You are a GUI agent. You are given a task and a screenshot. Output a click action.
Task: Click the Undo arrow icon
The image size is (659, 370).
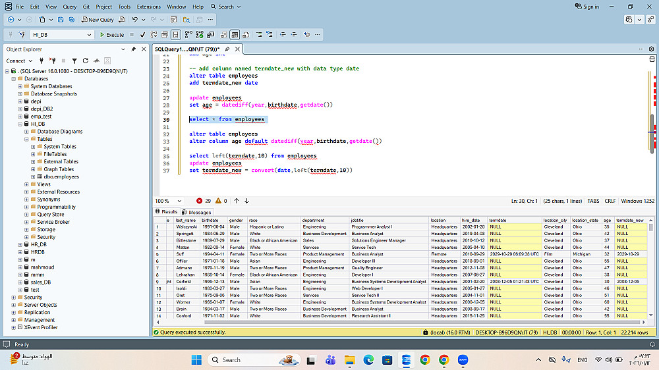(x=135, y=20)
